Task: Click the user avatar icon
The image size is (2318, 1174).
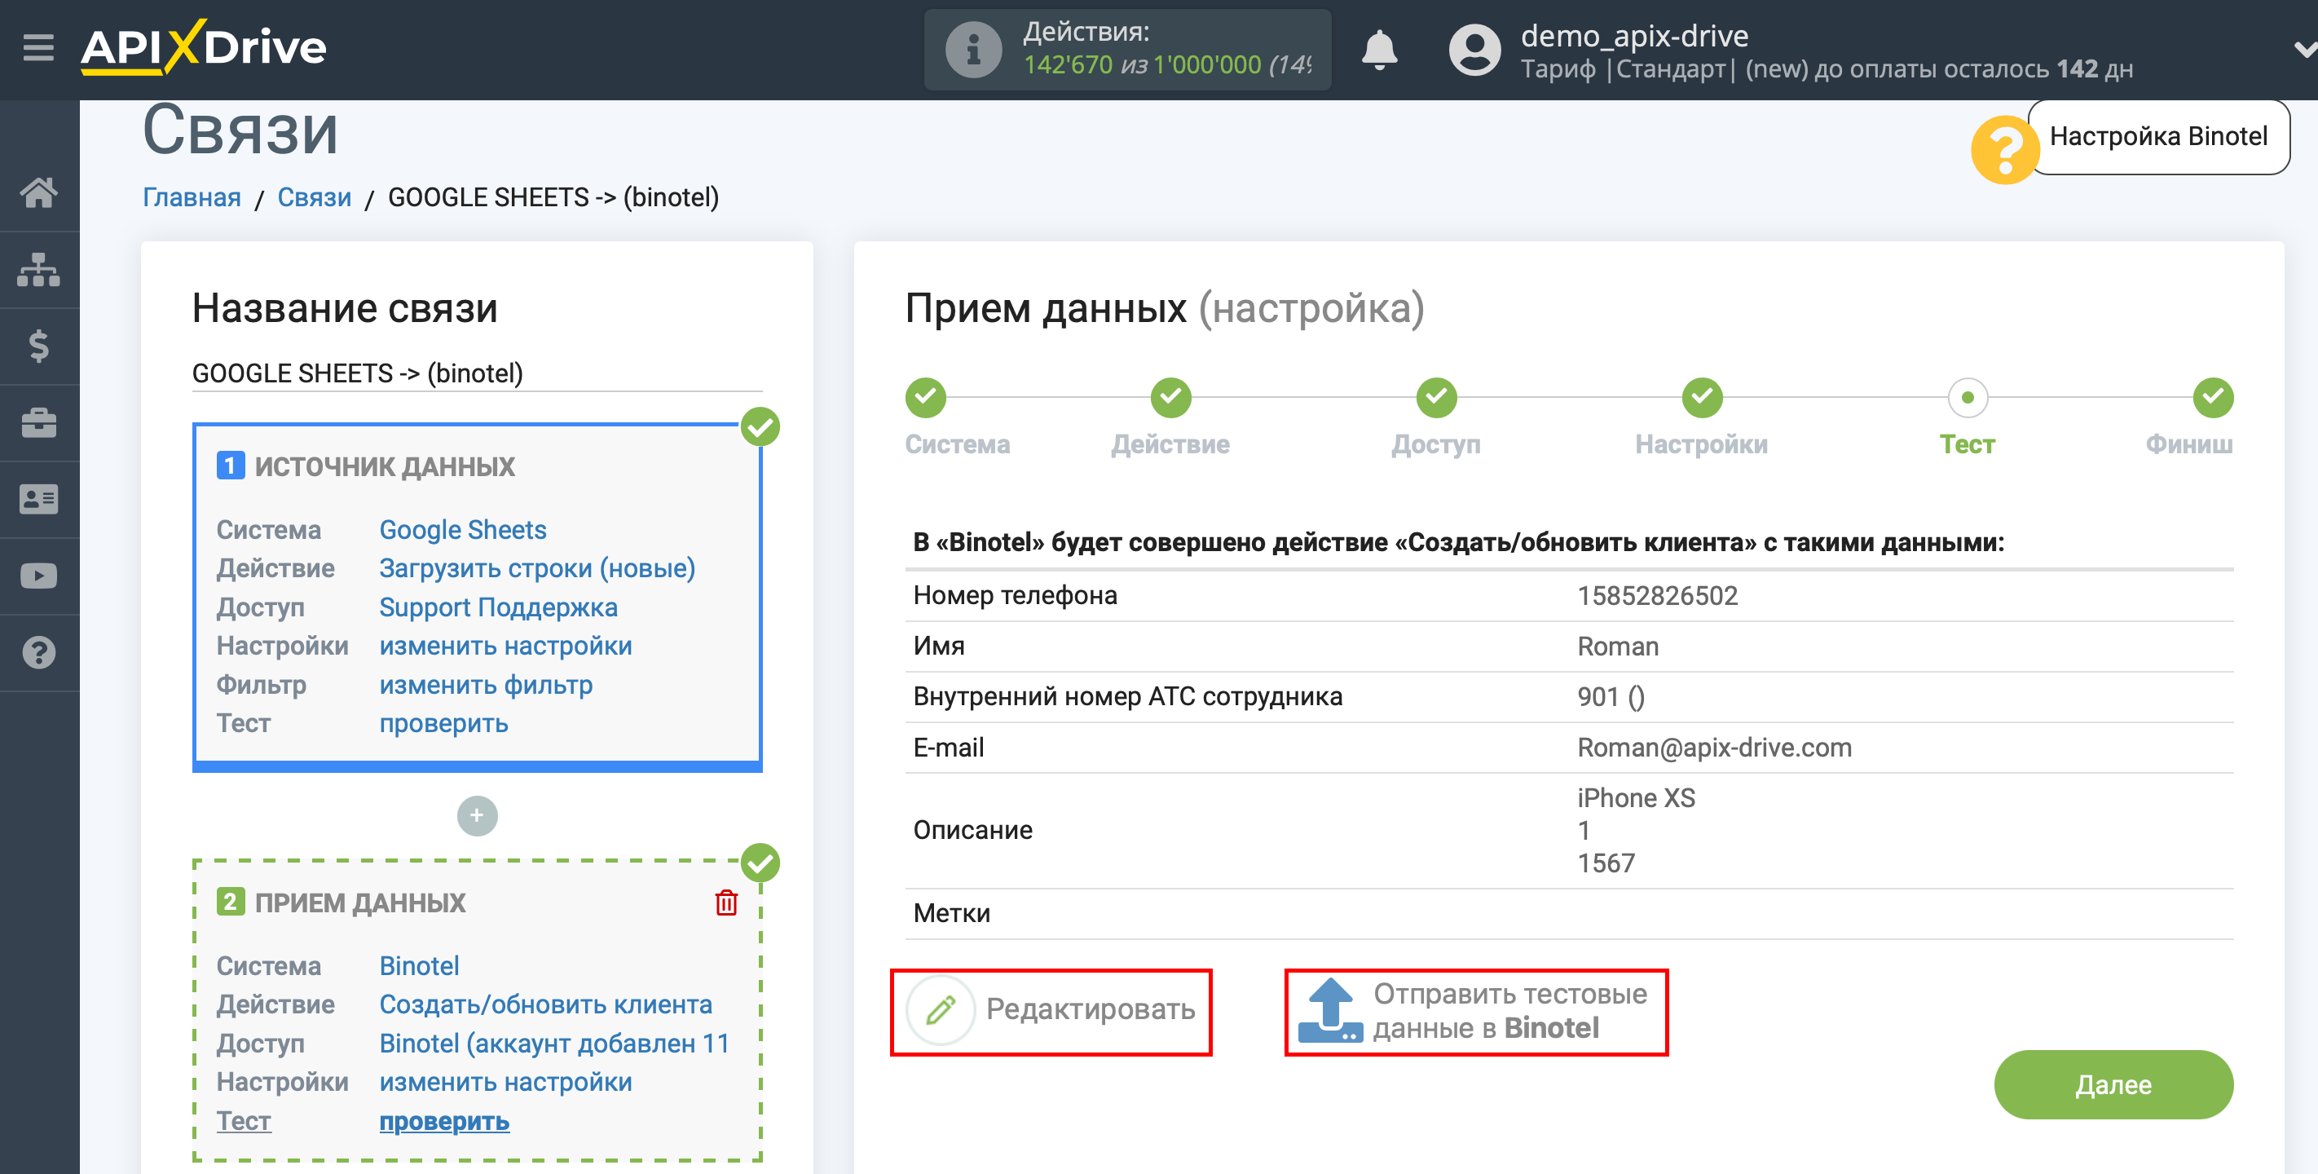Action: click(1474, 50)
